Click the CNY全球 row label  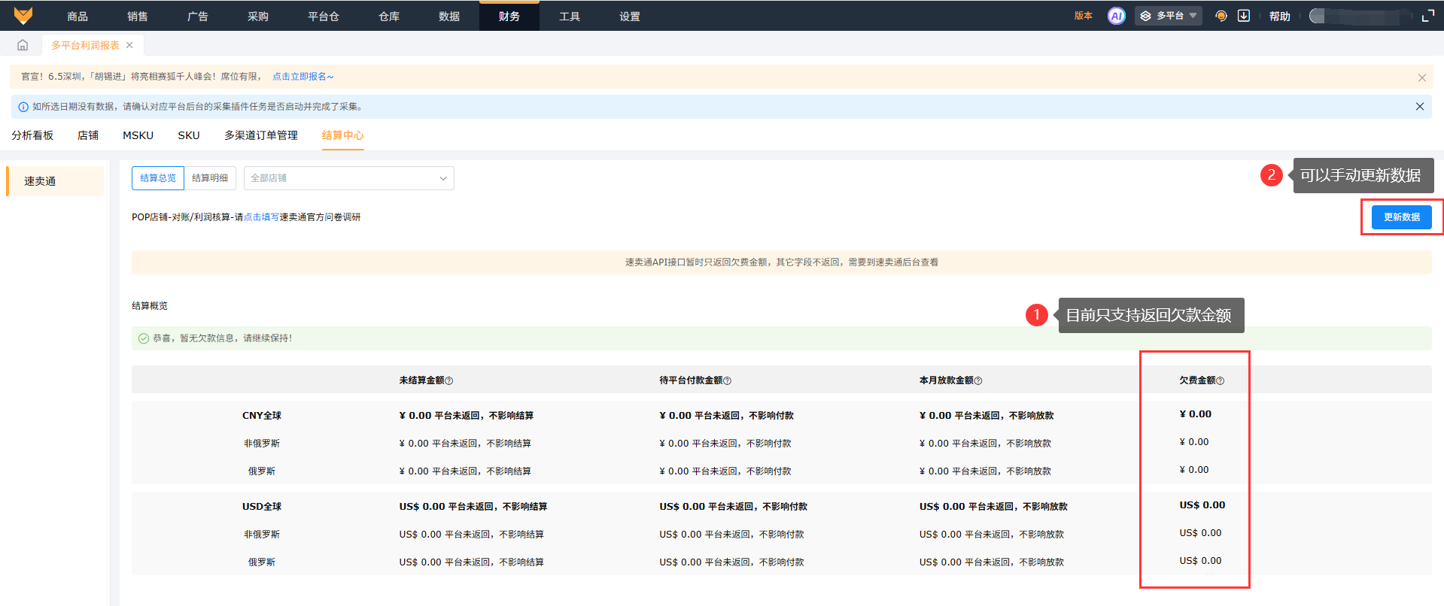tap(262, 416)
